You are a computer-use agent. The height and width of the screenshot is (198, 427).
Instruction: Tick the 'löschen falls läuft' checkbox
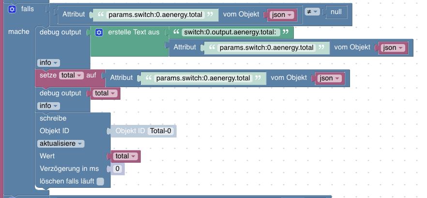click(100, 182)
